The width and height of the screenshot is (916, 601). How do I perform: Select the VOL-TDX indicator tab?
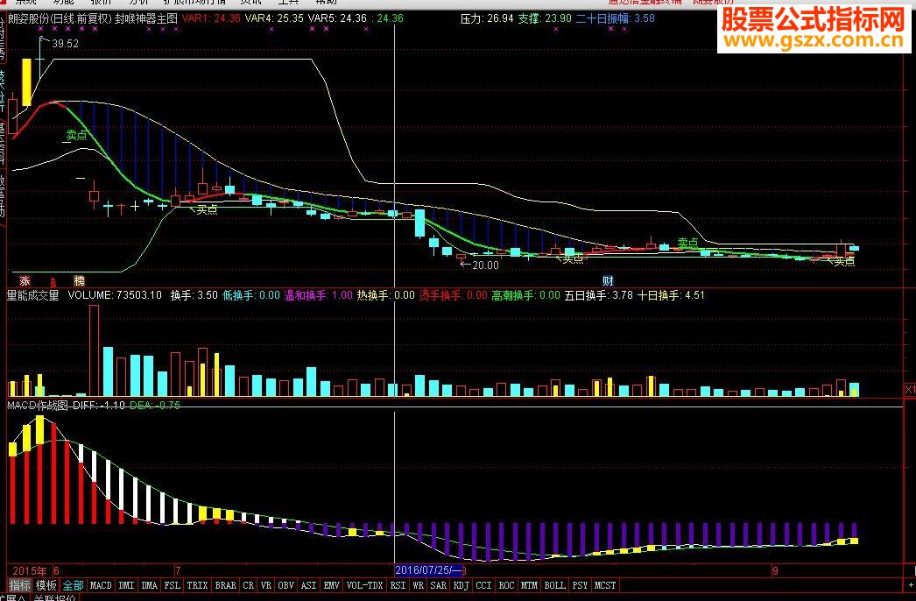(x=364, y=585)
